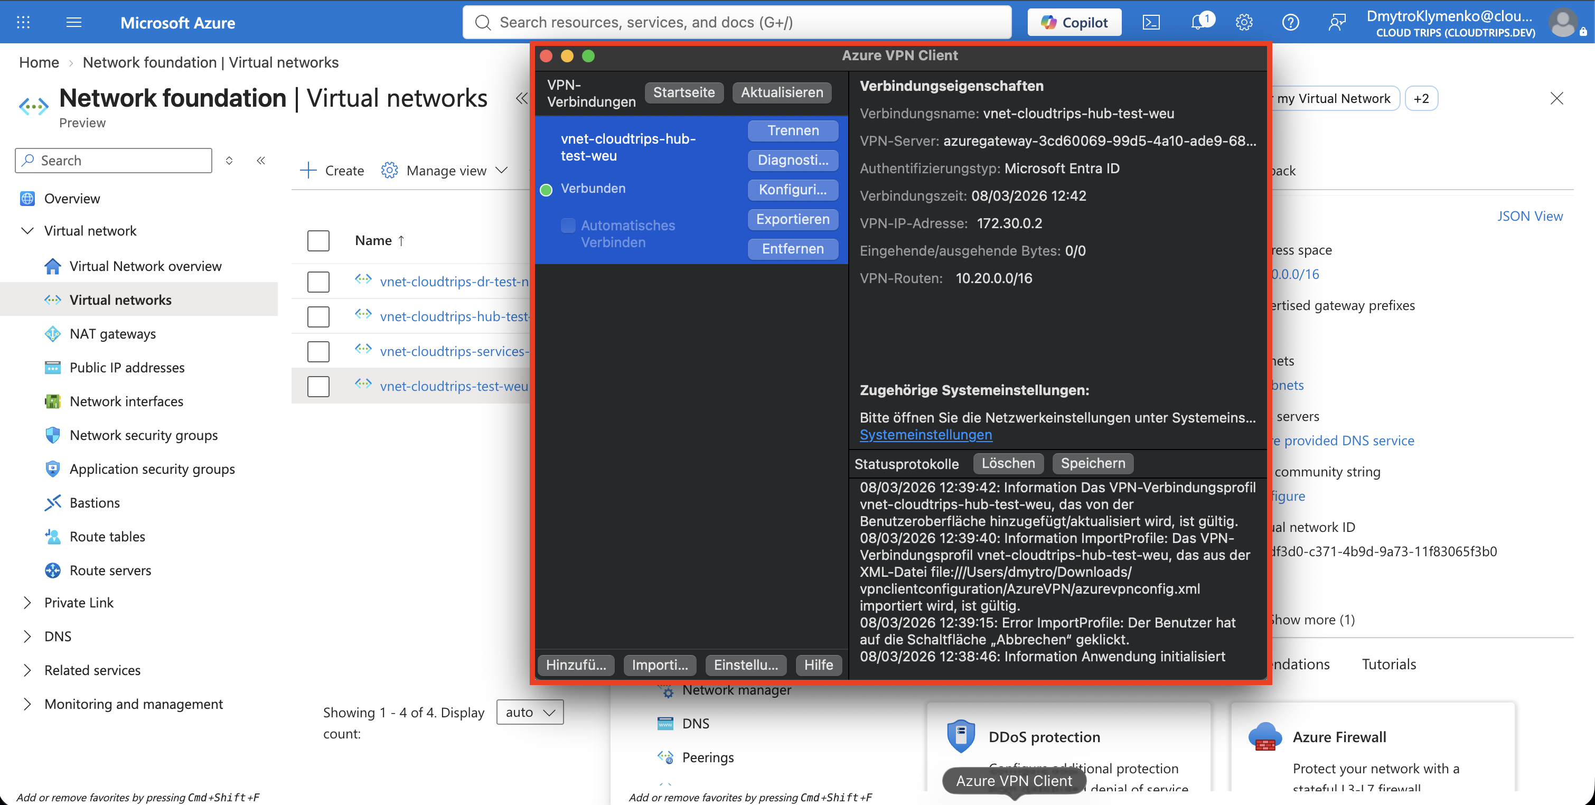This screenshot has width=1595, height=805.
Task: Click Startseite in Azure VPN Client
Action: (x=683, y=93)
